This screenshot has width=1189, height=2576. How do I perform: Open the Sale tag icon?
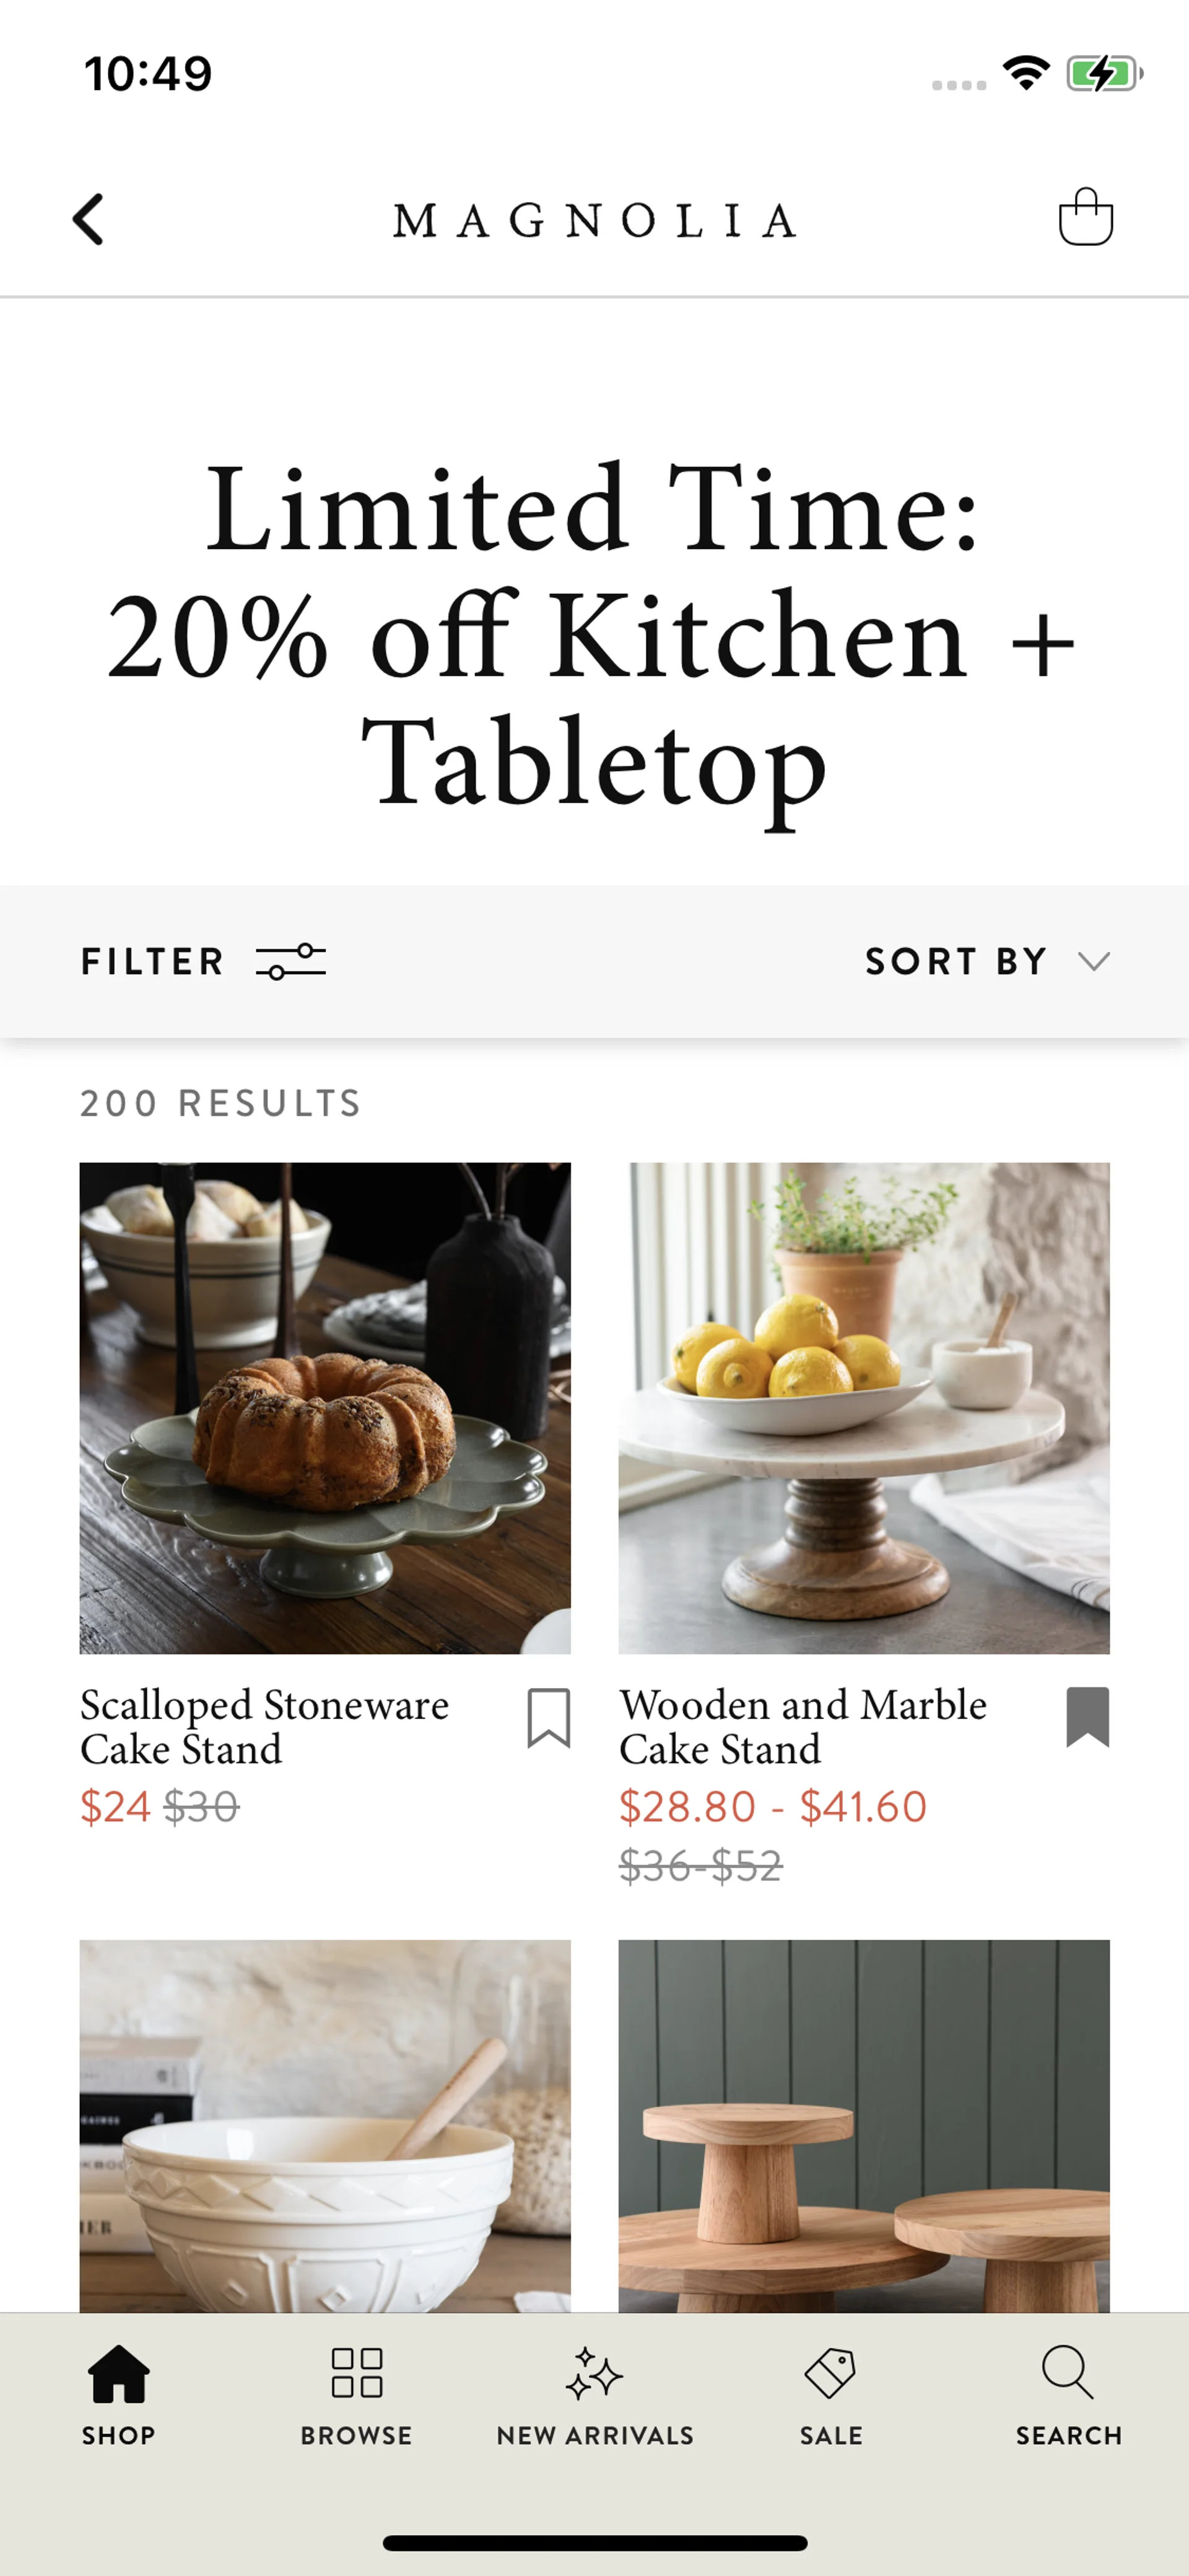[x=830, y=2374]
